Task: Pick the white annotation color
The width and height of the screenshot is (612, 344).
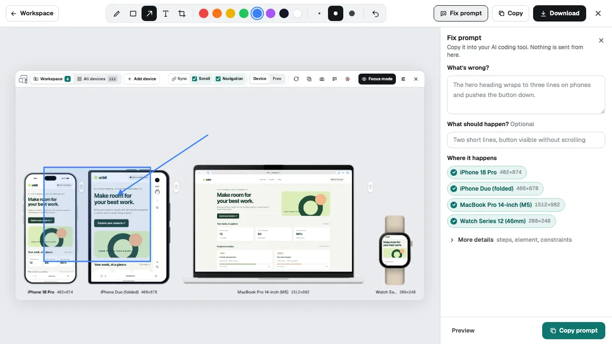Action: click(297, 13)
